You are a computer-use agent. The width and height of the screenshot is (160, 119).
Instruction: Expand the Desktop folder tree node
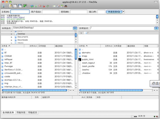[12, 34]
